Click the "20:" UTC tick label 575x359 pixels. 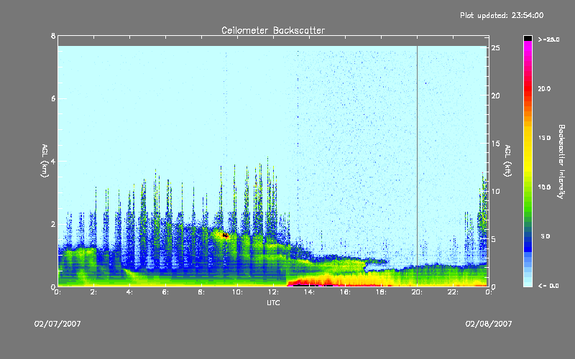(417, 292)
